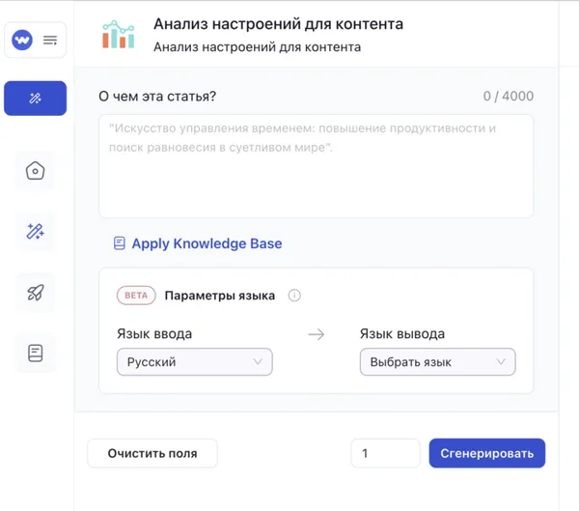
Task: Click the quantity field showing 1
Action: pyautogui.click(x=385, y=453)
